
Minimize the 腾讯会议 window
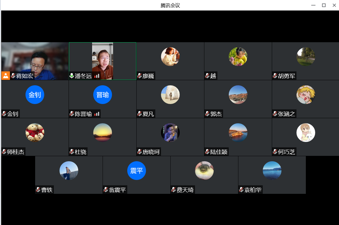pos(313,5)
